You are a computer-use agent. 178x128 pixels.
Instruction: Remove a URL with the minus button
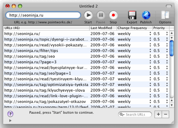(x=166, y=114)
